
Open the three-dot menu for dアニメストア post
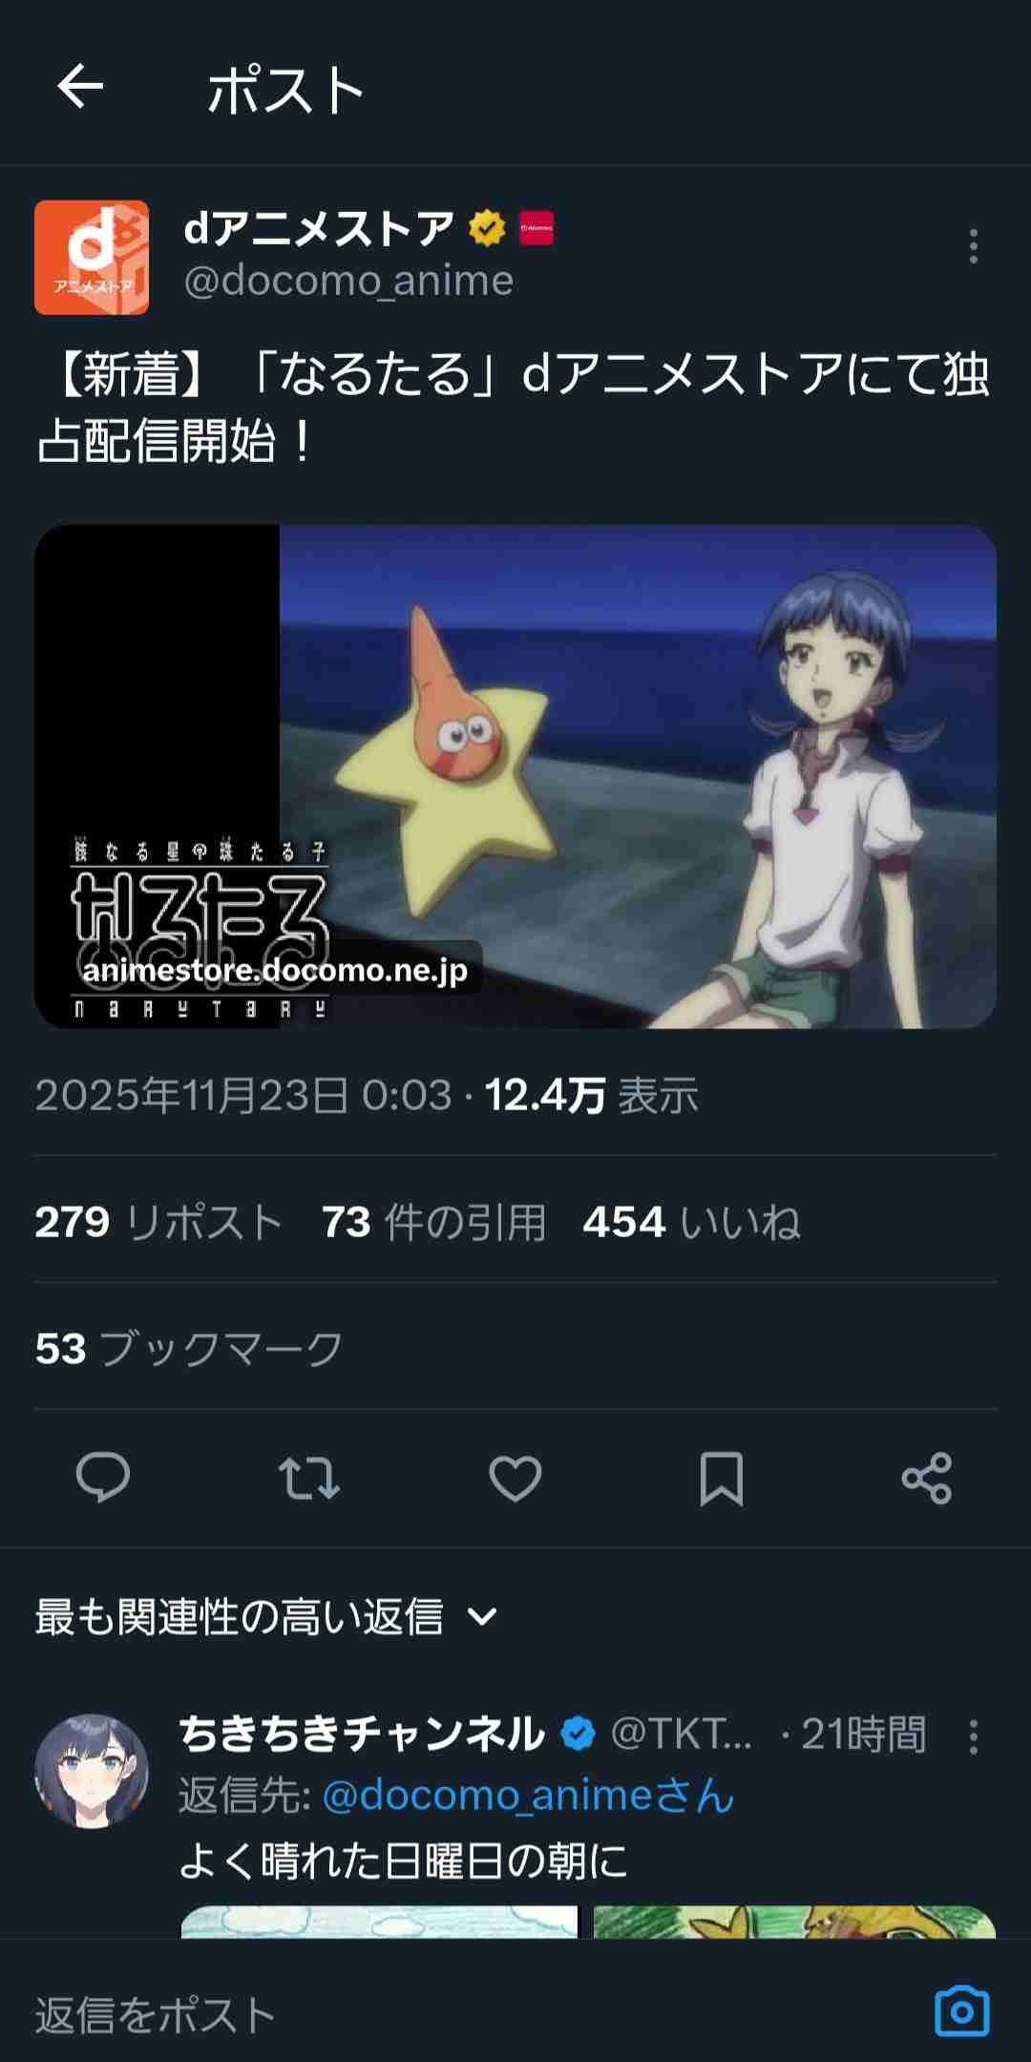click(x=973, y=246)
